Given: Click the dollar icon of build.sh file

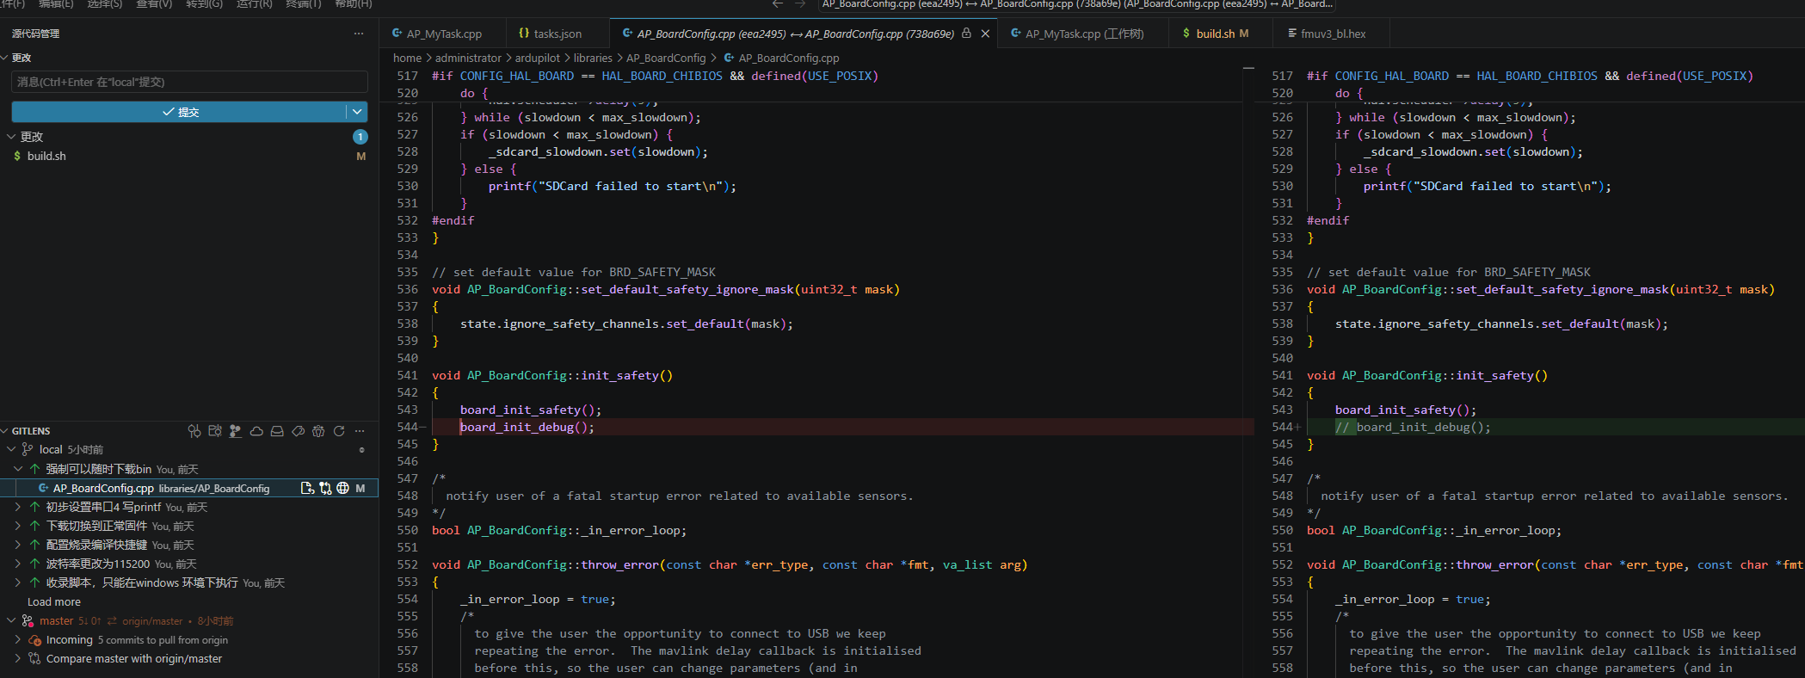Looking at the screenshot, I should [17, 156].
